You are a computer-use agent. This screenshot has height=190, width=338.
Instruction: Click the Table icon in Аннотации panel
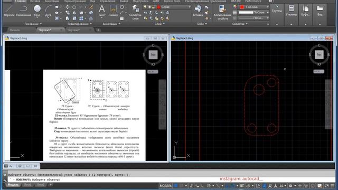(x=122, y=18)
